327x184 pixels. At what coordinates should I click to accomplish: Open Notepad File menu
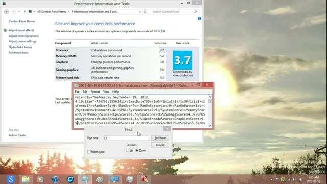coord(77,92)
